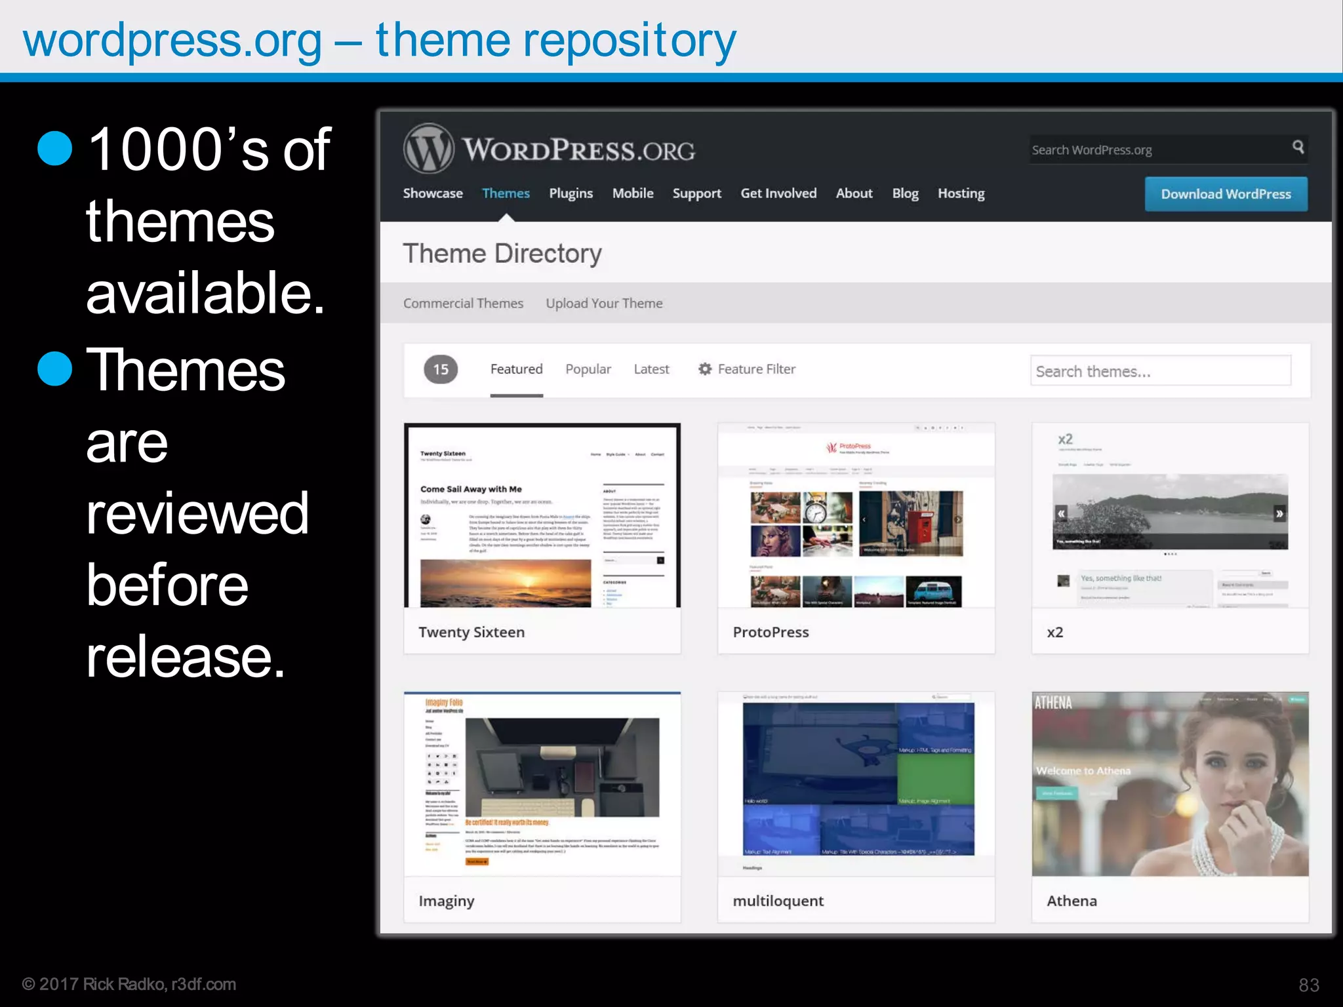Click the Athena theme name
Image resolution: width=1343 pixels, height=1007 pixels.
coord(1072,901)
